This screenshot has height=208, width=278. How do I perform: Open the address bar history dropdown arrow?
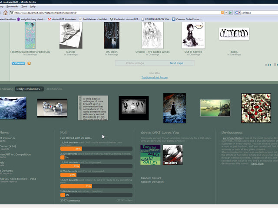(x=226, y=13)
